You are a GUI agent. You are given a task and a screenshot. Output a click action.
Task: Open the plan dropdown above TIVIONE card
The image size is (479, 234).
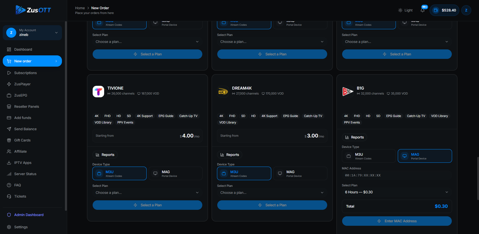click(x=147, y=42)
